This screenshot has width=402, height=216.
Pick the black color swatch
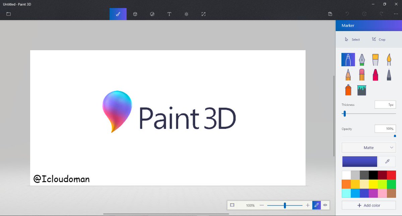(x=374, y=175)
